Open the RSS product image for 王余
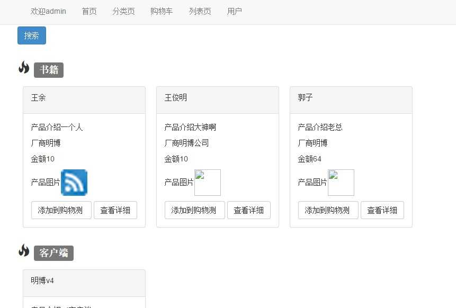The width and height of the screenshot is (456, 308). [74, 183]
